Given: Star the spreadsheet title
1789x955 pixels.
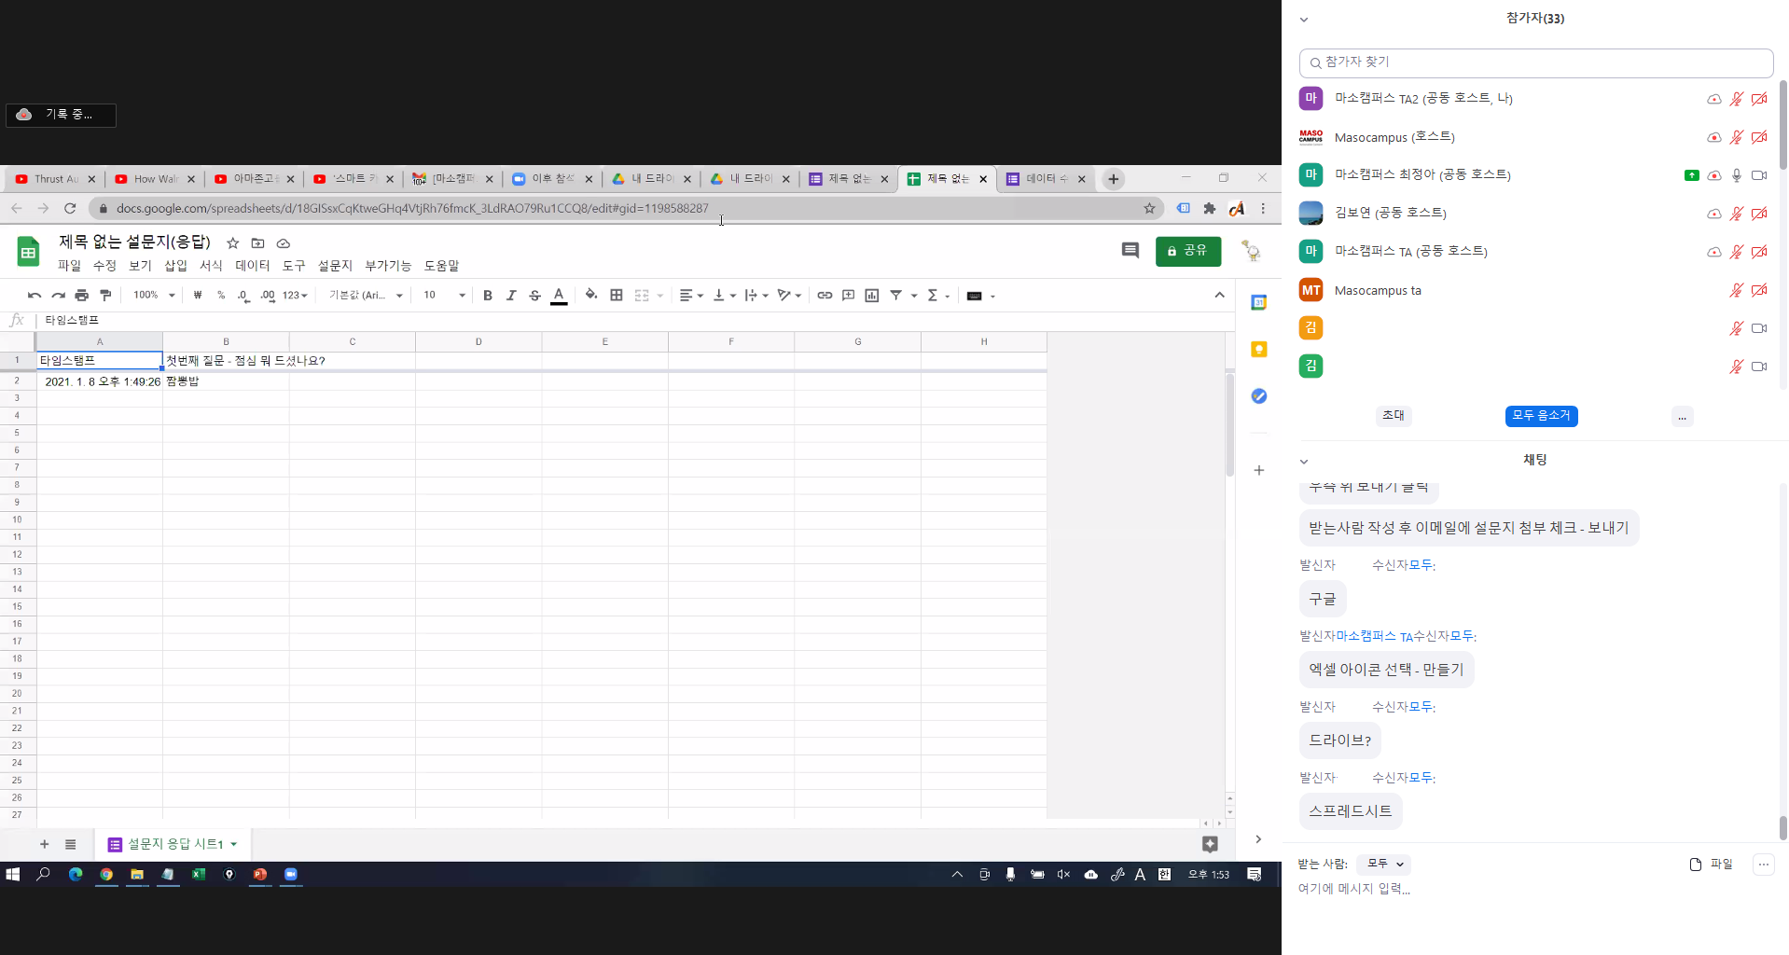Looking at the screenshot, I should [233, 243].
